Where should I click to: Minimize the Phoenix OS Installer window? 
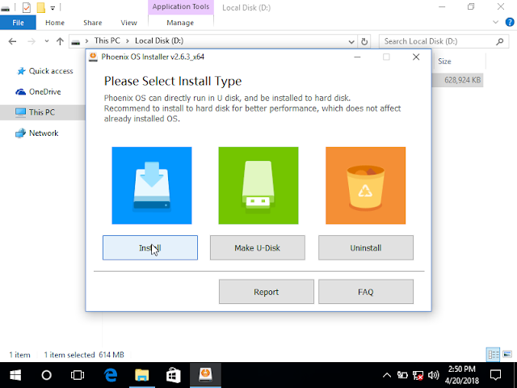tap(357, 57)
